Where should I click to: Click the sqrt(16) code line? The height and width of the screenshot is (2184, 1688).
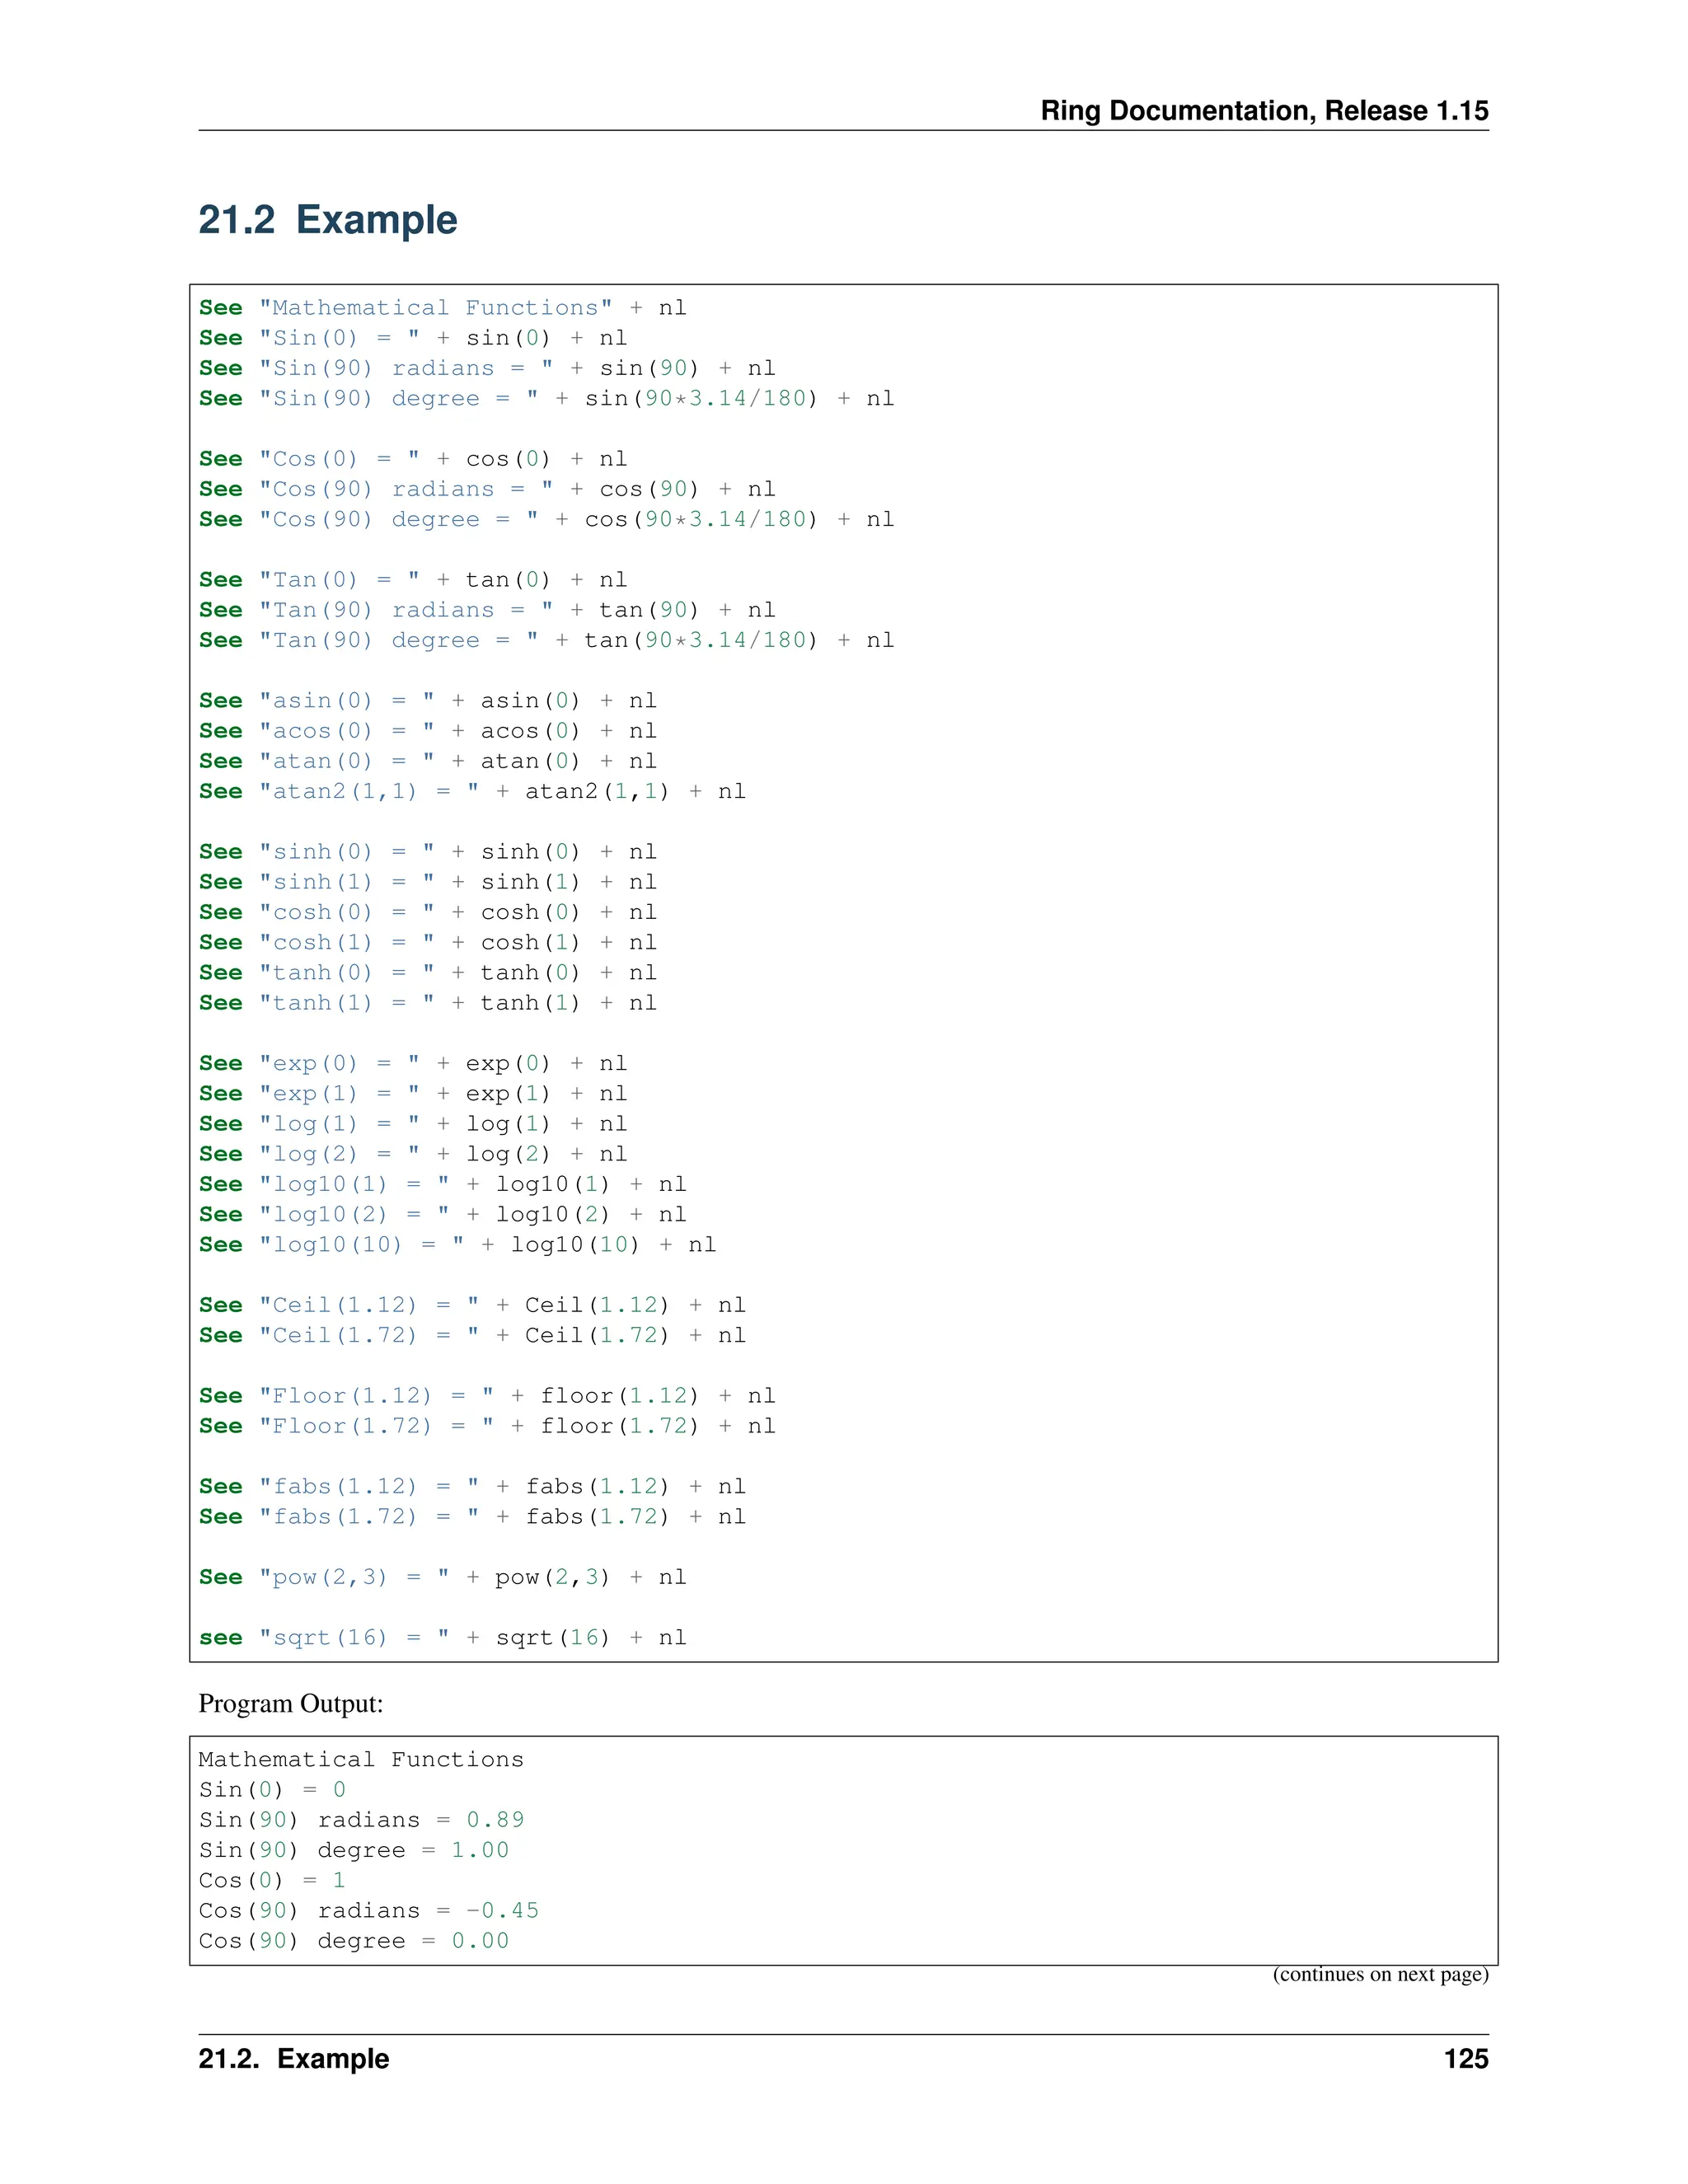pos(442,1637)
